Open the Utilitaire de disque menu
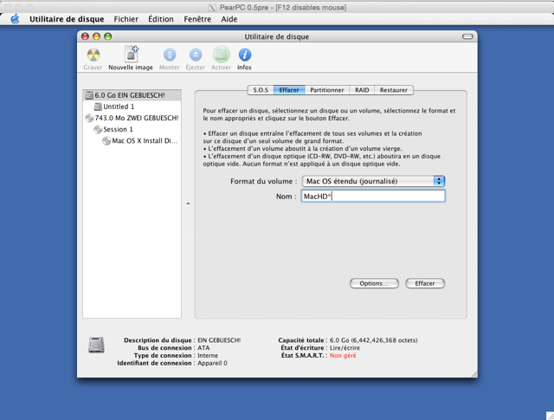Screen dimensions: 554x420 click(x=67, y=19)
